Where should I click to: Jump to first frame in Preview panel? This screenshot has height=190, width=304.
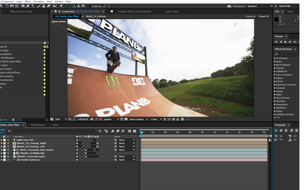tap(277, 42)
